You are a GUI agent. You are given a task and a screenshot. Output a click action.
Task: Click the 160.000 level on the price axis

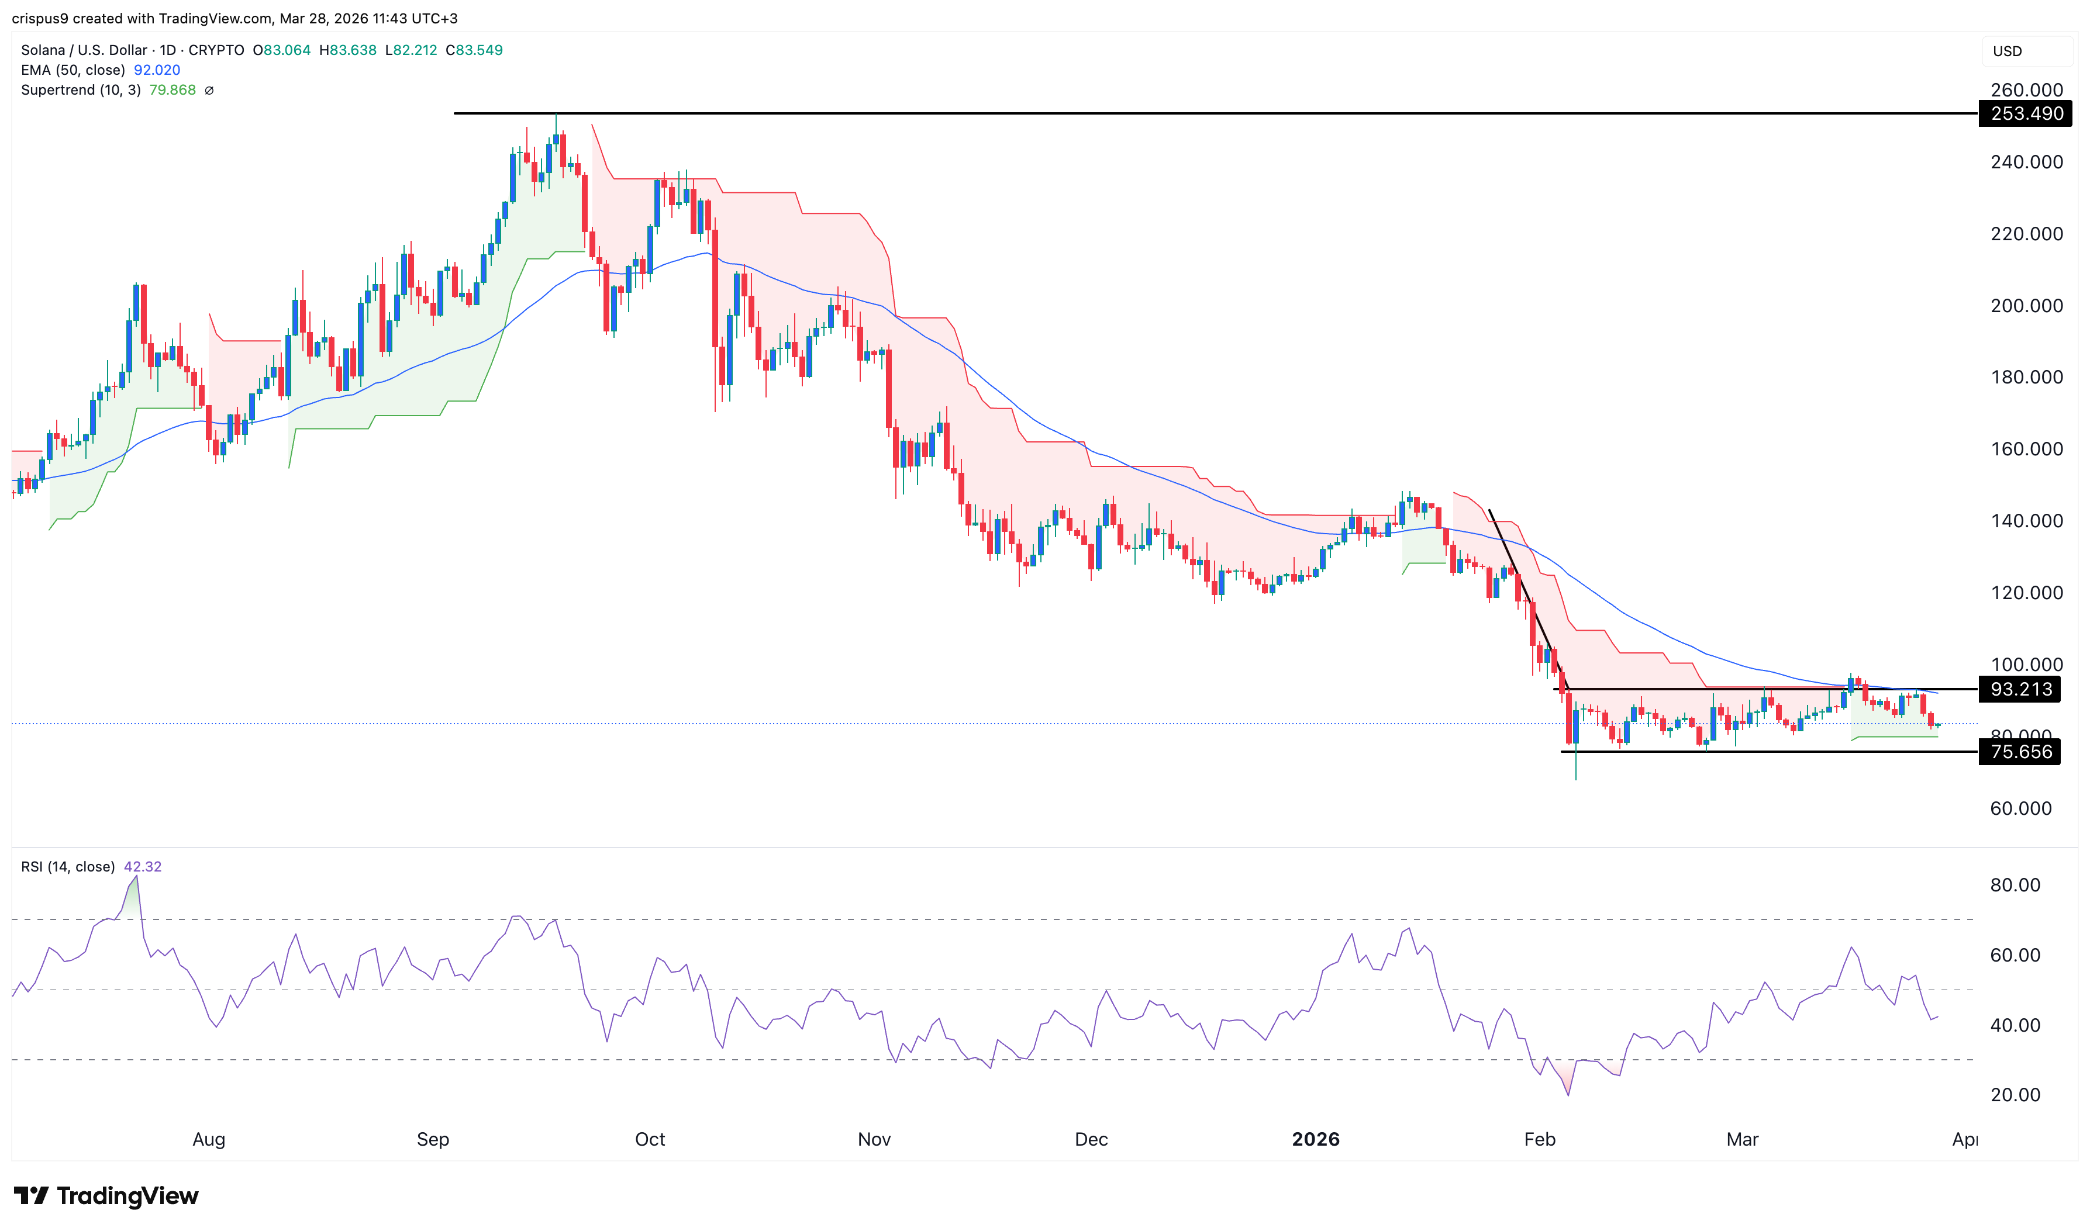tap(2029, 449)
